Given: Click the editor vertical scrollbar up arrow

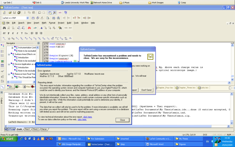Looking at the screenshot, I should point(232,45).
